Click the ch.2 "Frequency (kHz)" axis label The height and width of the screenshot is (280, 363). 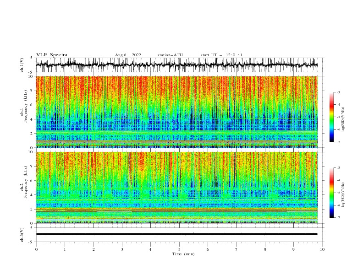[25, 182]
